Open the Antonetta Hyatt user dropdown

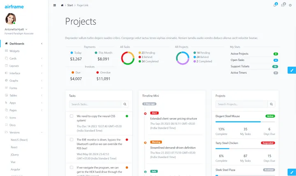[x=16, y=29]
